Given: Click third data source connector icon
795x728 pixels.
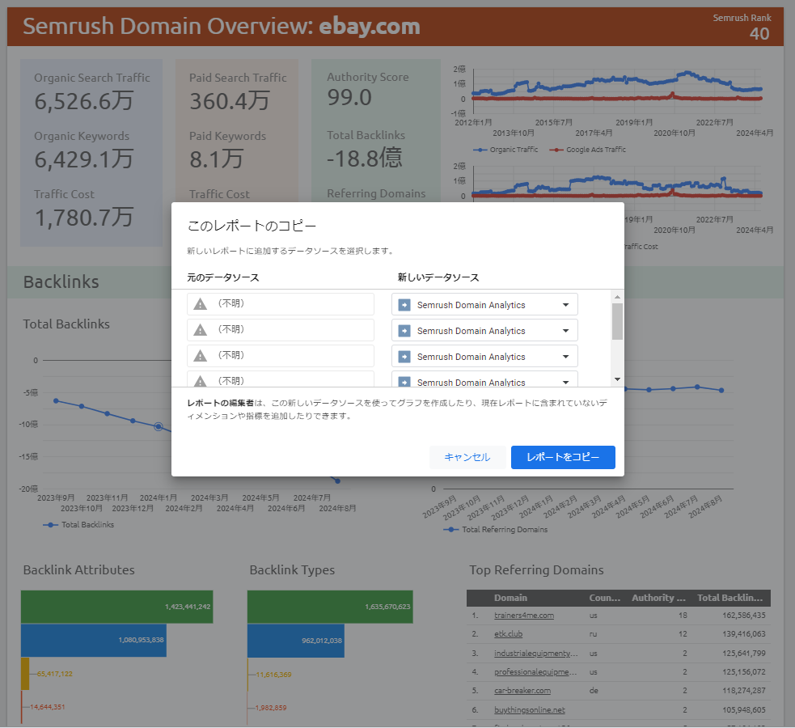Looking at the screenshot, I should coord(404,357).
